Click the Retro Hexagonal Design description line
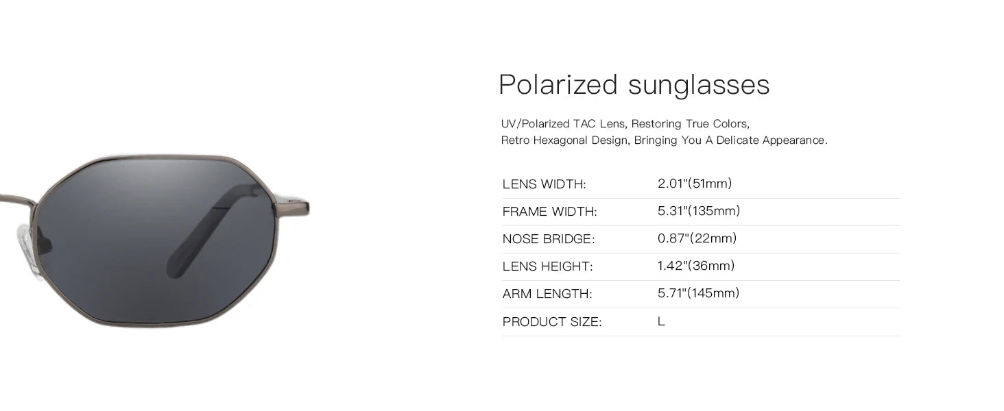 [664, 140]
